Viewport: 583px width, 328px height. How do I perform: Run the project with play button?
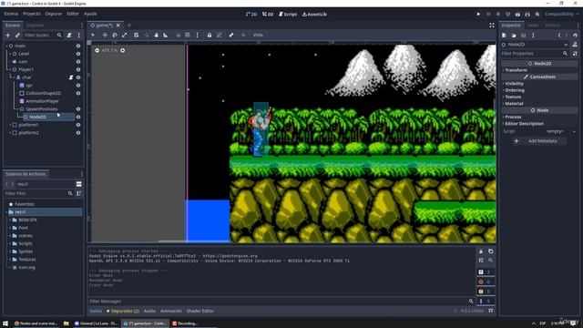478,15
